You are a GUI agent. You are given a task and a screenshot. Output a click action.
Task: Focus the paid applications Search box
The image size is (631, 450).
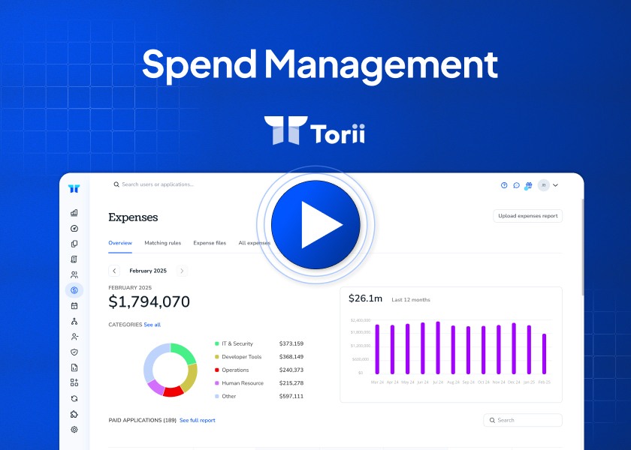(523, 420)
